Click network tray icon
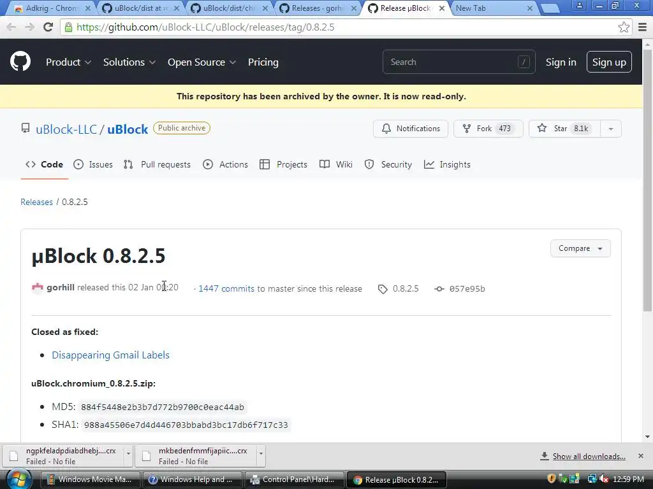 click(592, 479)
